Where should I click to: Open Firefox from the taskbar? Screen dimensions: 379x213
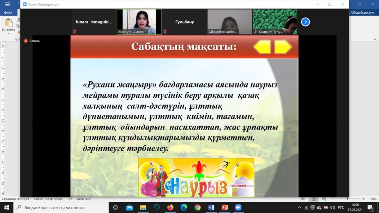[170, 208]
